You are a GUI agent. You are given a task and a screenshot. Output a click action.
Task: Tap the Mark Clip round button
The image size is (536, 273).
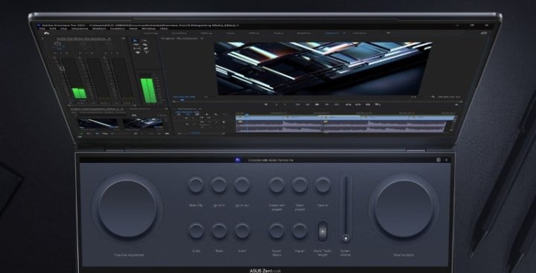pyautogui.click(x=196, y=184)
